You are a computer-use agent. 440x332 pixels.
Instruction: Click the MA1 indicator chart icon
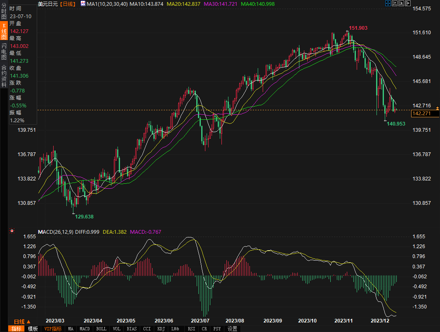[x=83, y=4]
